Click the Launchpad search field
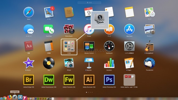The width and height of the screenshot is (178, 100). (x=89, y=2)
